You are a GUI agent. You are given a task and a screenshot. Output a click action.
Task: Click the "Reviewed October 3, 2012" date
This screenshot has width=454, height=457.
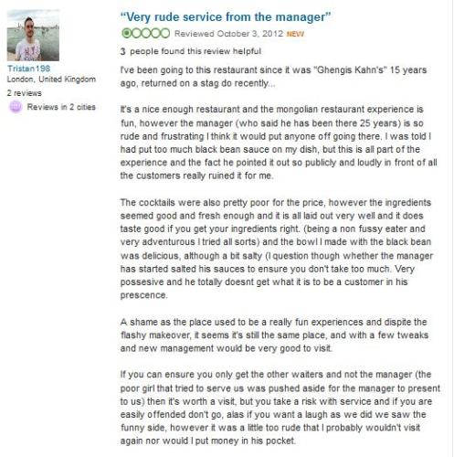[228, 34]
